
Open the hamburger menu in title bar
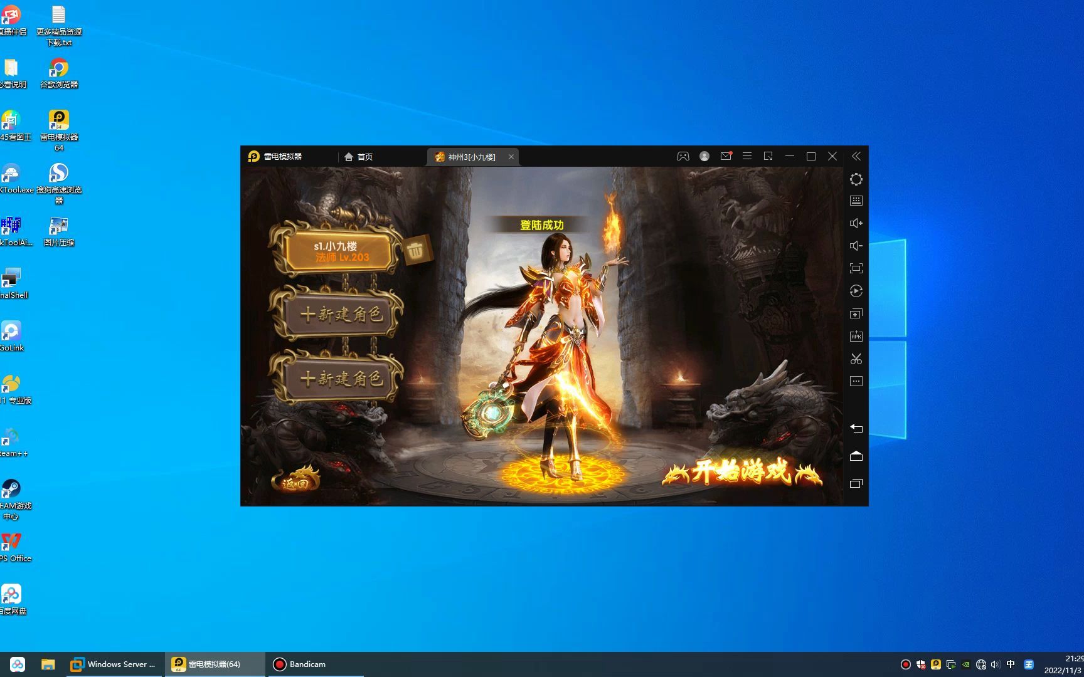click(747, 156)
